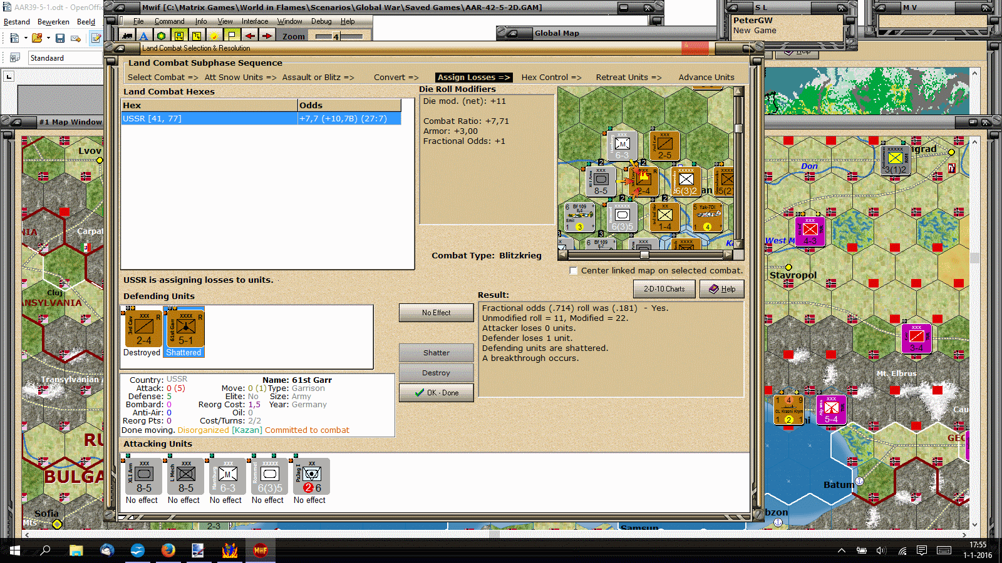Open Firefox from the taskbar
The height and width of the screenshot is (563, 1002).
pyautogui.click(x=168, y=550)
